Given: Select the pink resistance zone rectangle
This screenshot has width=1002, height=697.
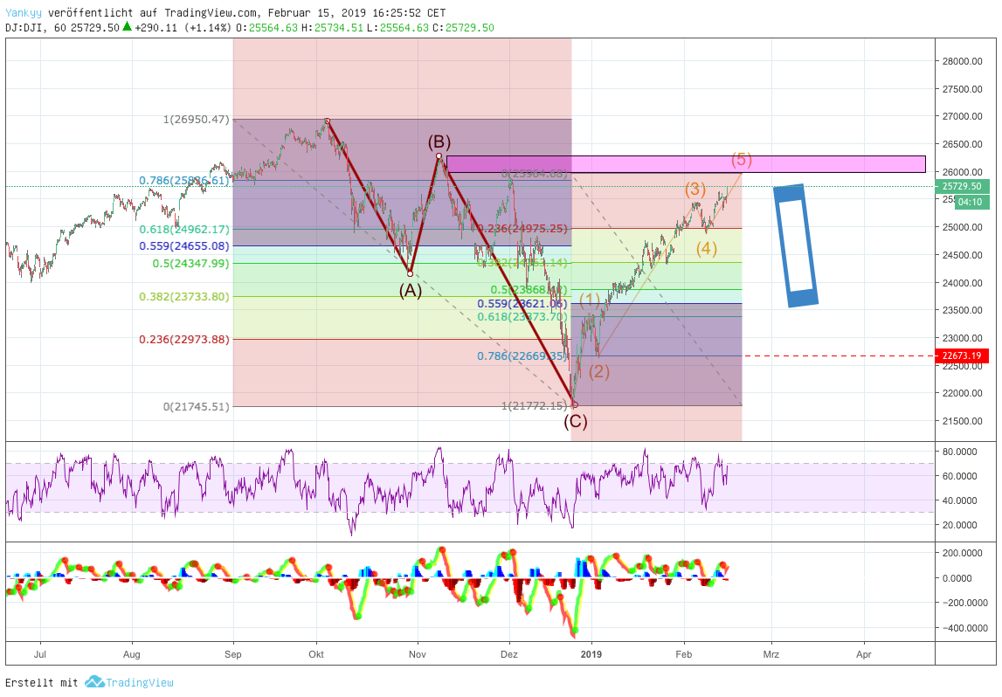Looking at the screenshot, I should pos(686,164).
